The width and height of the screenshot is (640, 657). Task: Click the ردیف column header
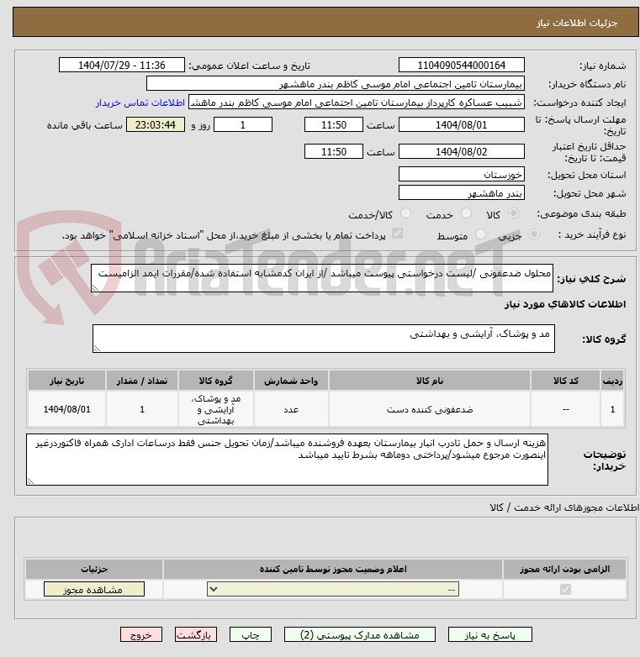[612, 381]
